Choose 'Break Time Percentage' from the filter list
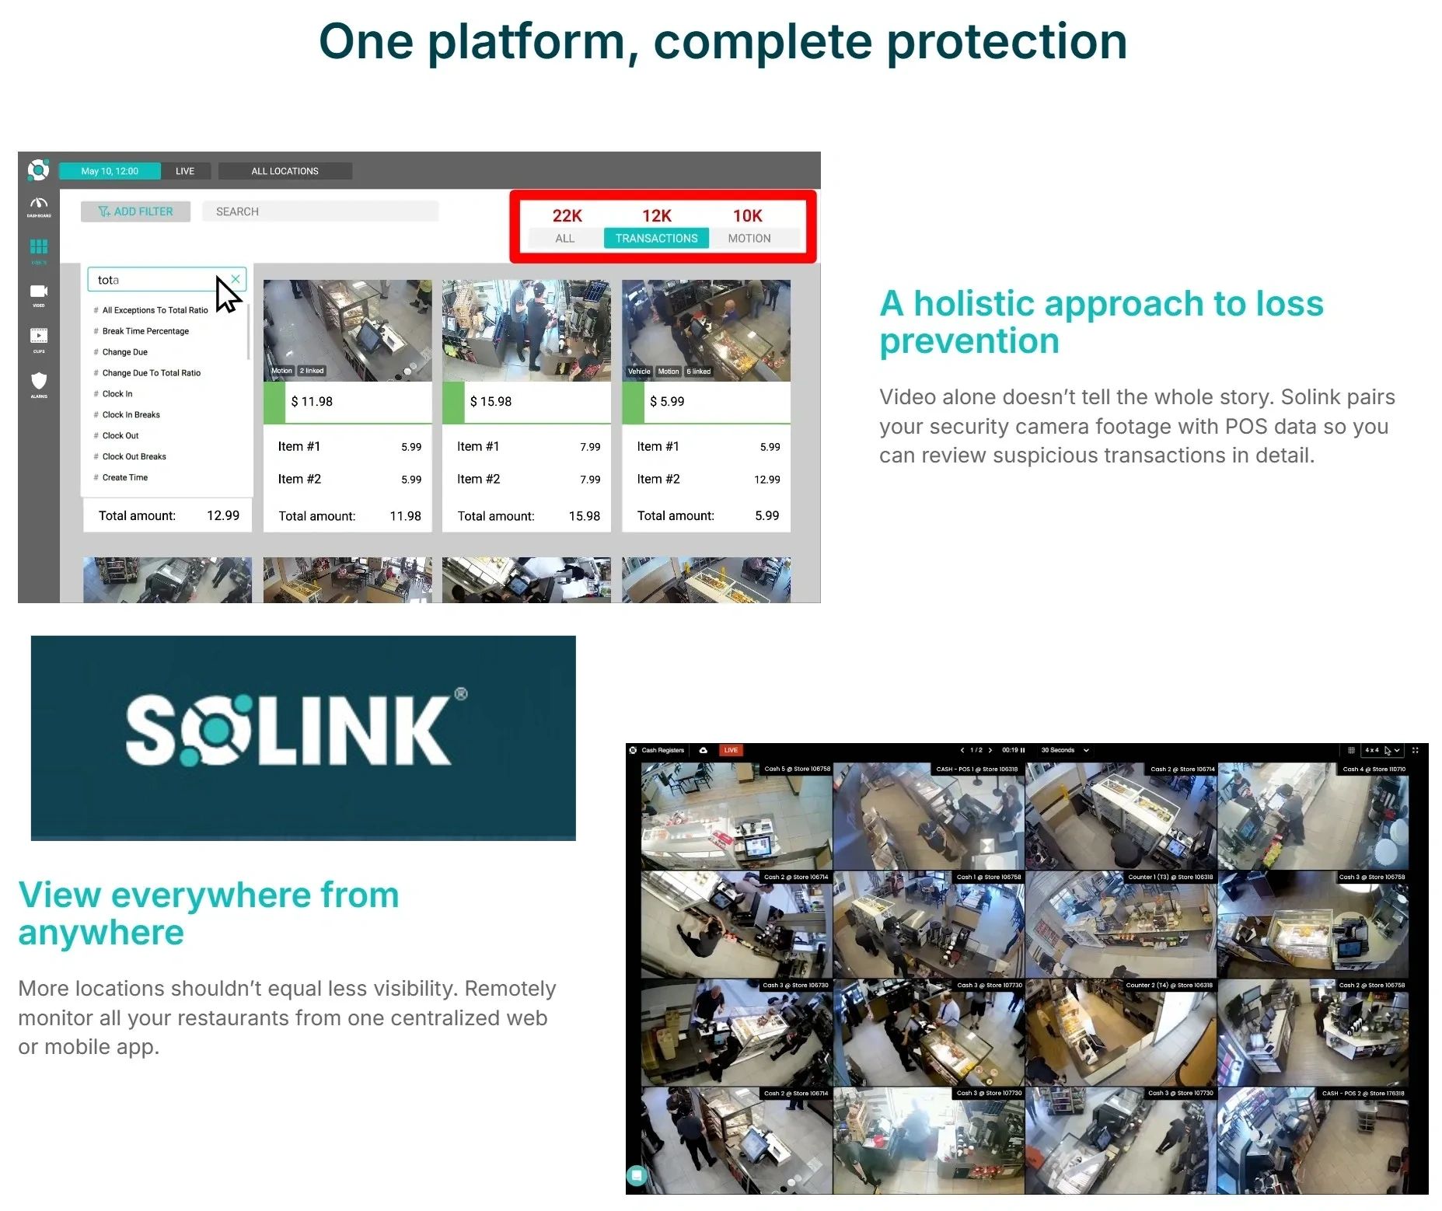Viewport: 1442px width, 1211px height. click(145, 331)
